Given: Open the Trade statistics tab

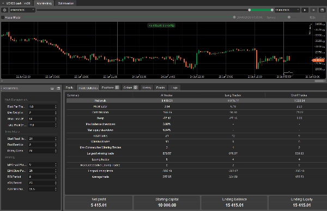Looking at the screenshot, I should click(88, 88).
